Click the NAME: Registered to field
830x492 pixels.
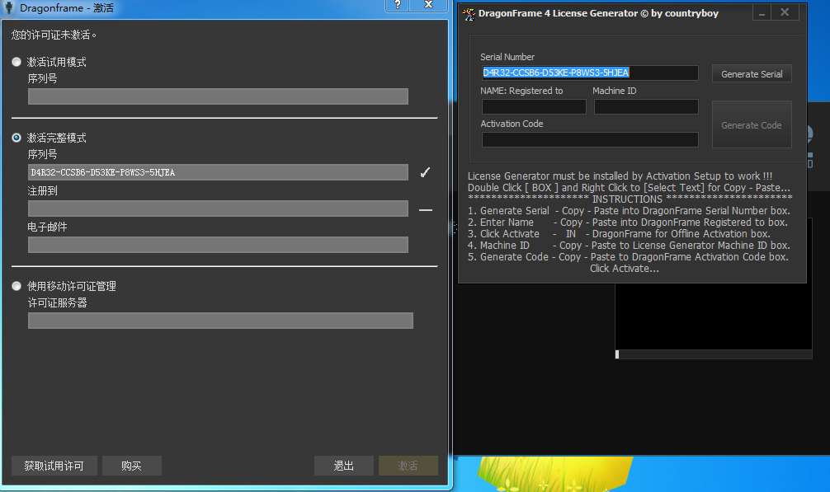[x=534, y=107]
